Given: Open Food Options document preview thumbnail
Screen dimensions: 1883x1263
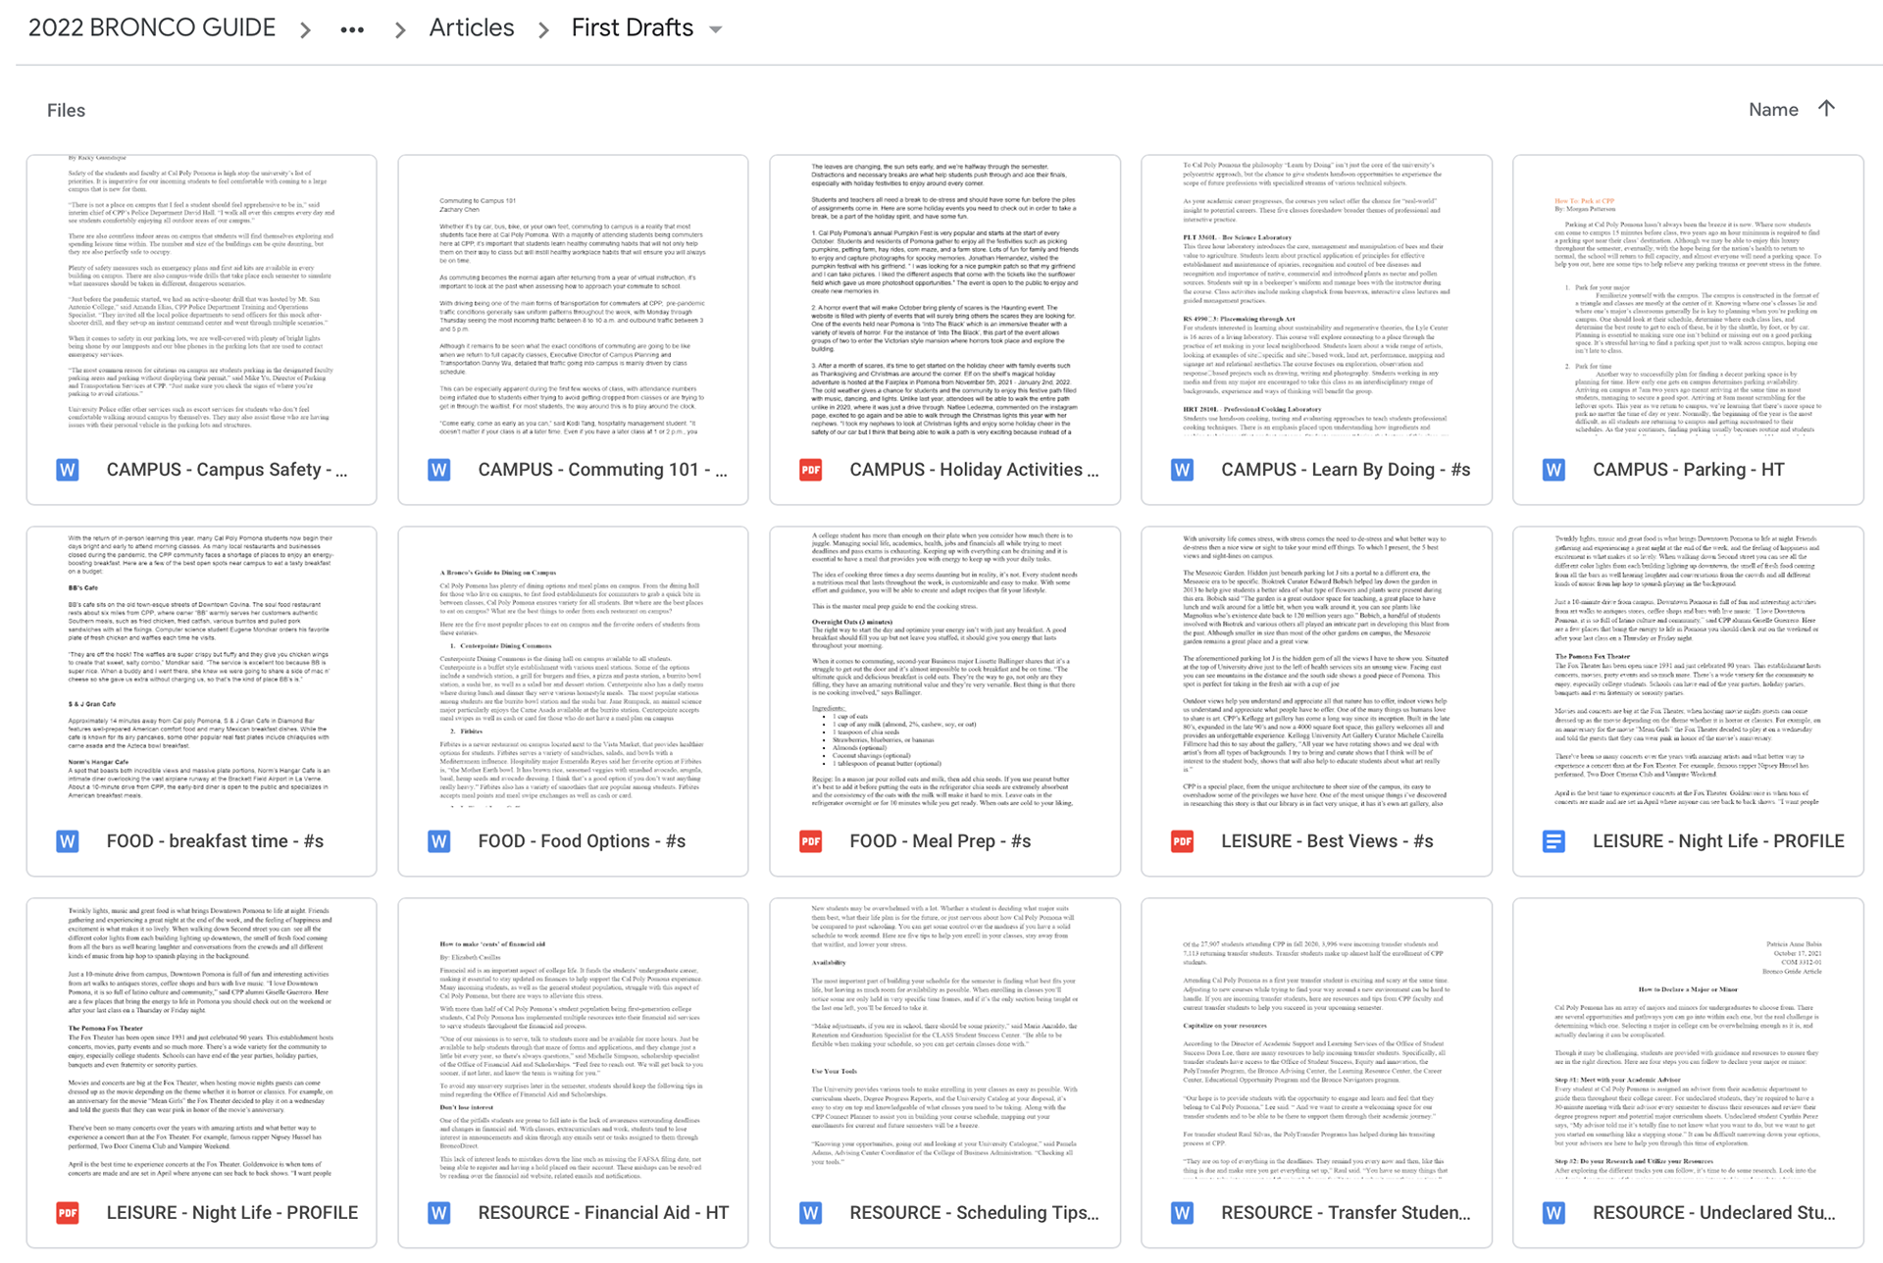Looking at the screenshot, I should pyautogui.click(x=574, y=667).
